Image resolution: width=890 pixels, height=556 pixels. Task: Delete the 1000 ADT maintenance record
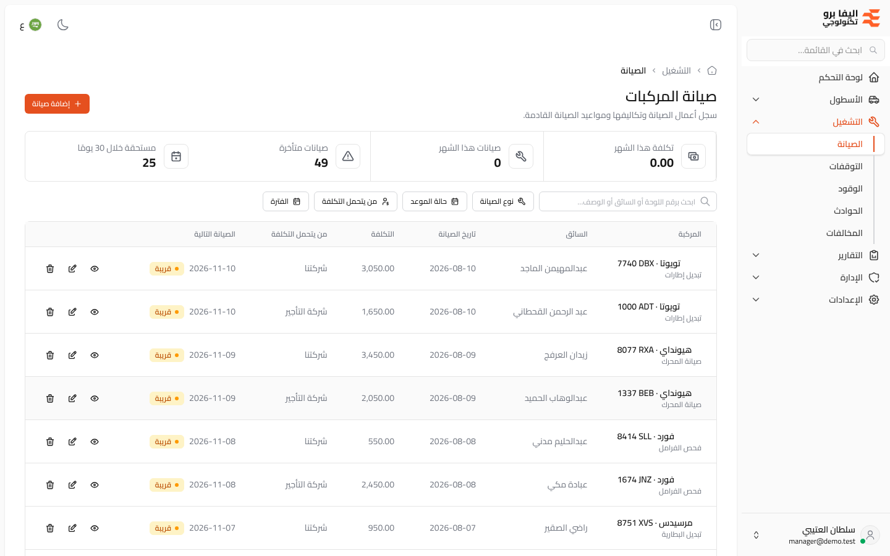click(50, 312)
